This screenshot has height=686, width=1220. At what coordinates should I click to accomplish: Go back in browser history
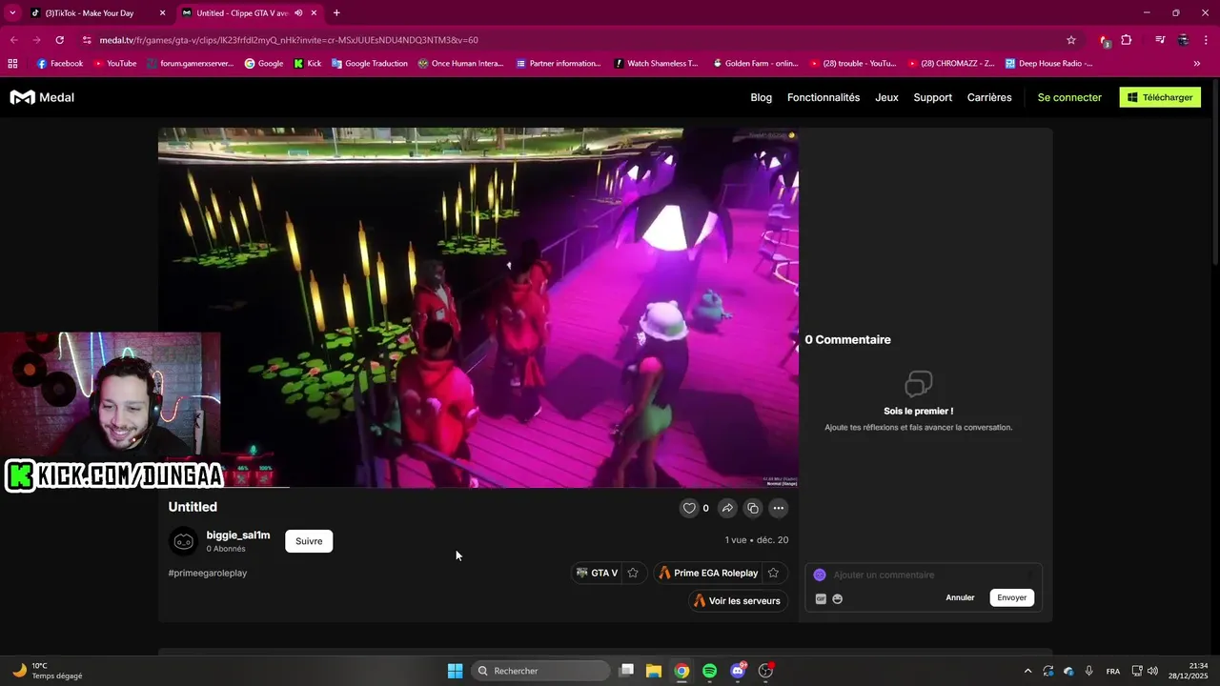(14, 40)
